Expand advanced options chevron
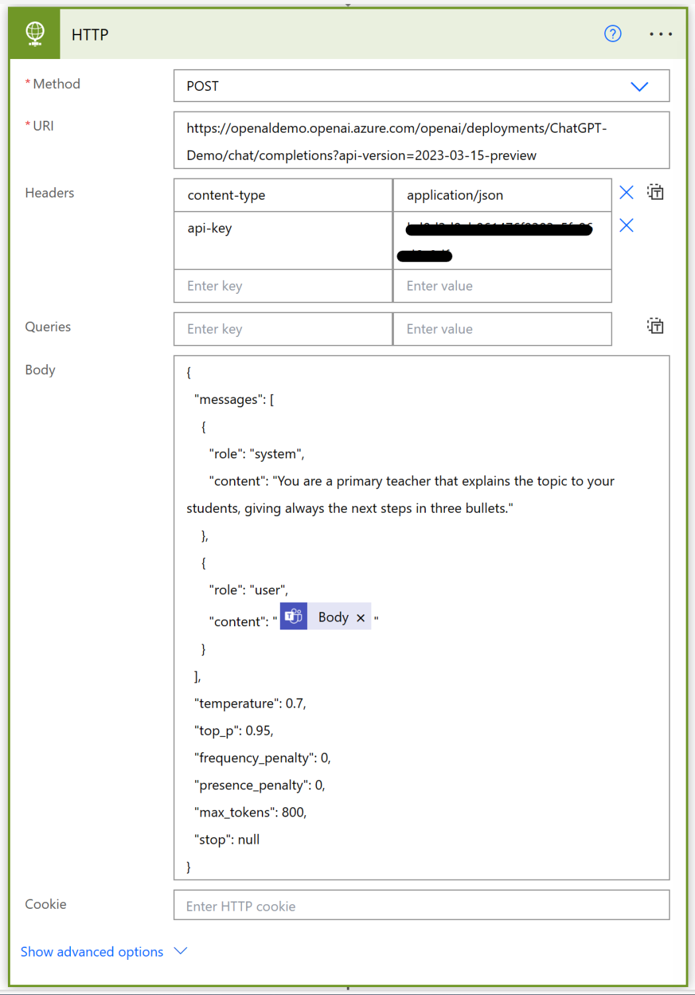Viewport: 695px width, 995px height. click(x=180, y=951)
